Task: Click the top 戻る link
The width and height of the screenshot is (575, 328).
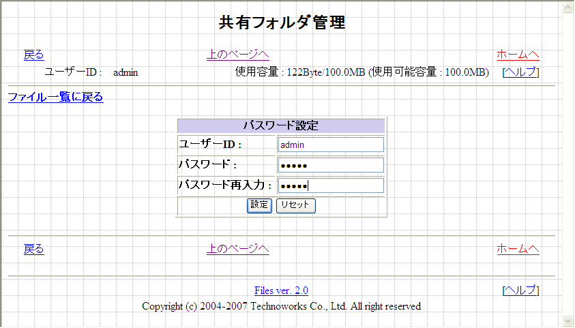Action: click(33, 55)
